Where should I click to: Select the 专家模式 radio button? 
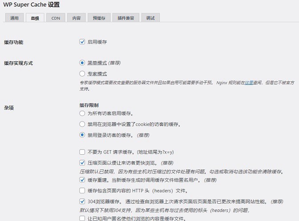pos(82,73)
